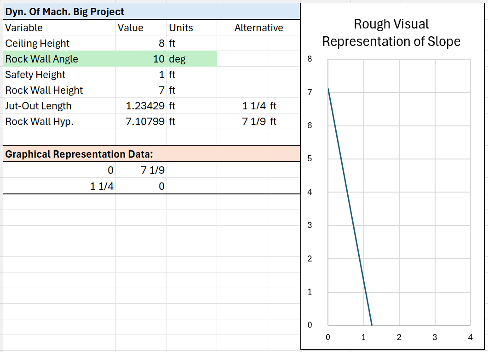Select the Rock Wall Angle value 10

(141, 59)
